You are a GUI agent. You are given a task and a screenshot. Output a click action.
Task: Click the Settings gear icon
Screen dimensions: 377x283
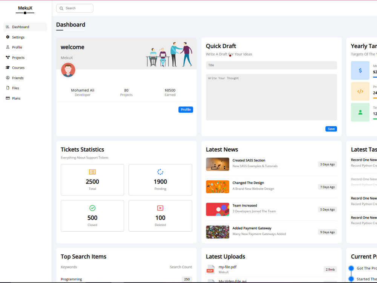pos(8,37)
